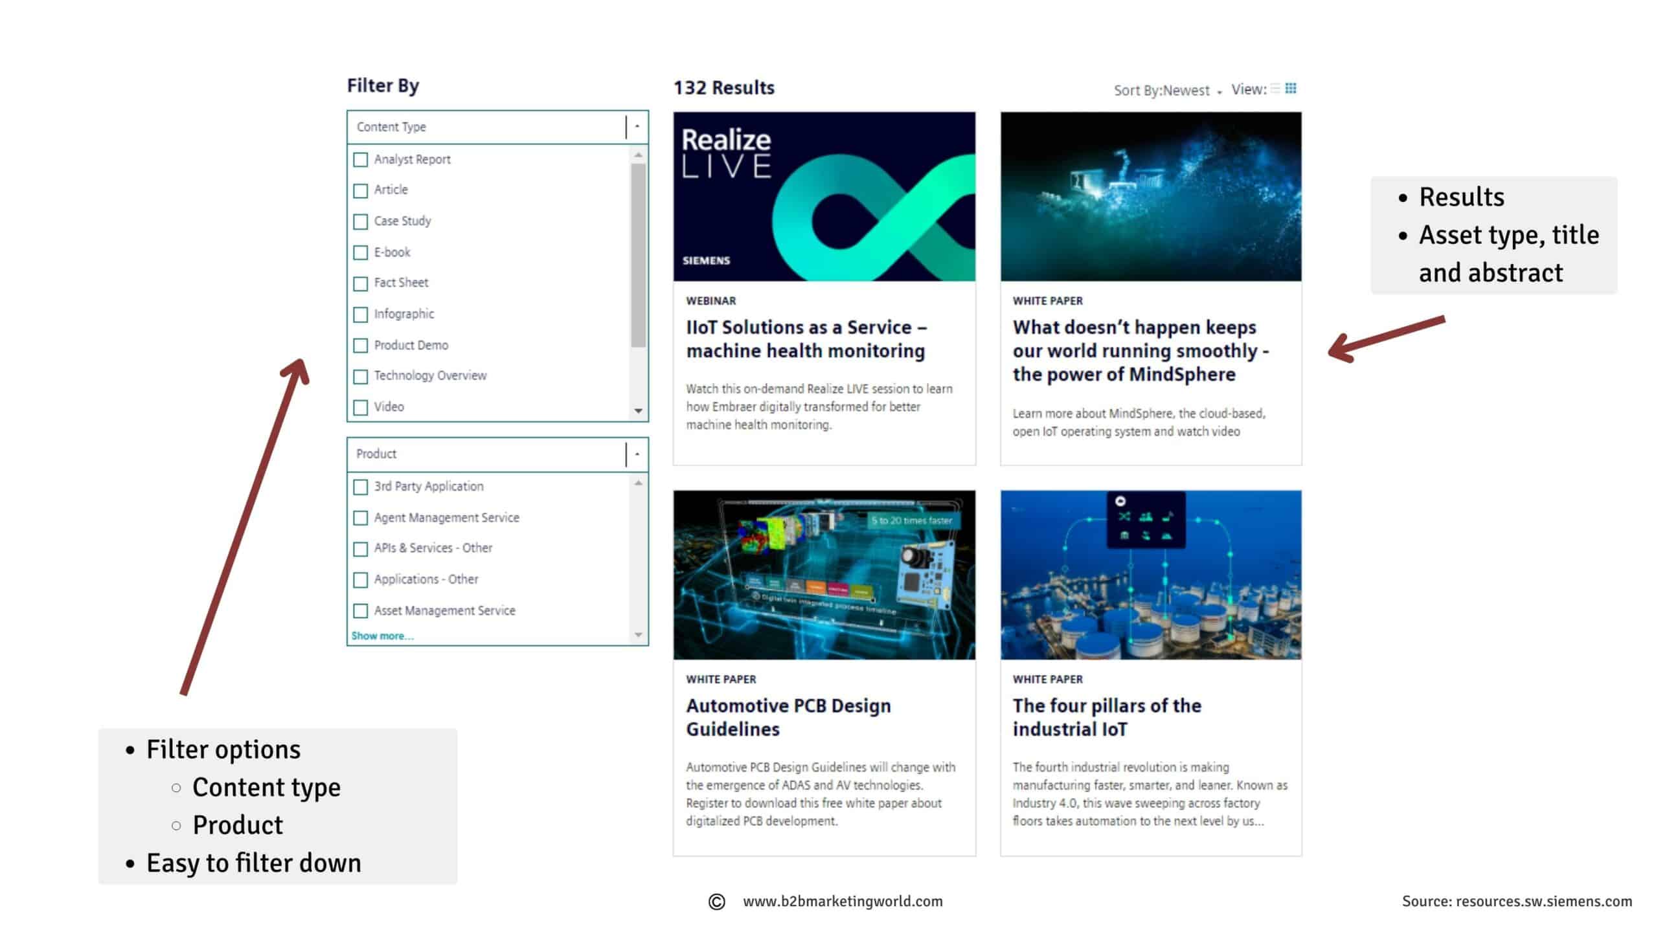This screenshot has height=932, width=1658.
Task: Click the MindSphere abstract text
Action: (x=1139, y=423)
